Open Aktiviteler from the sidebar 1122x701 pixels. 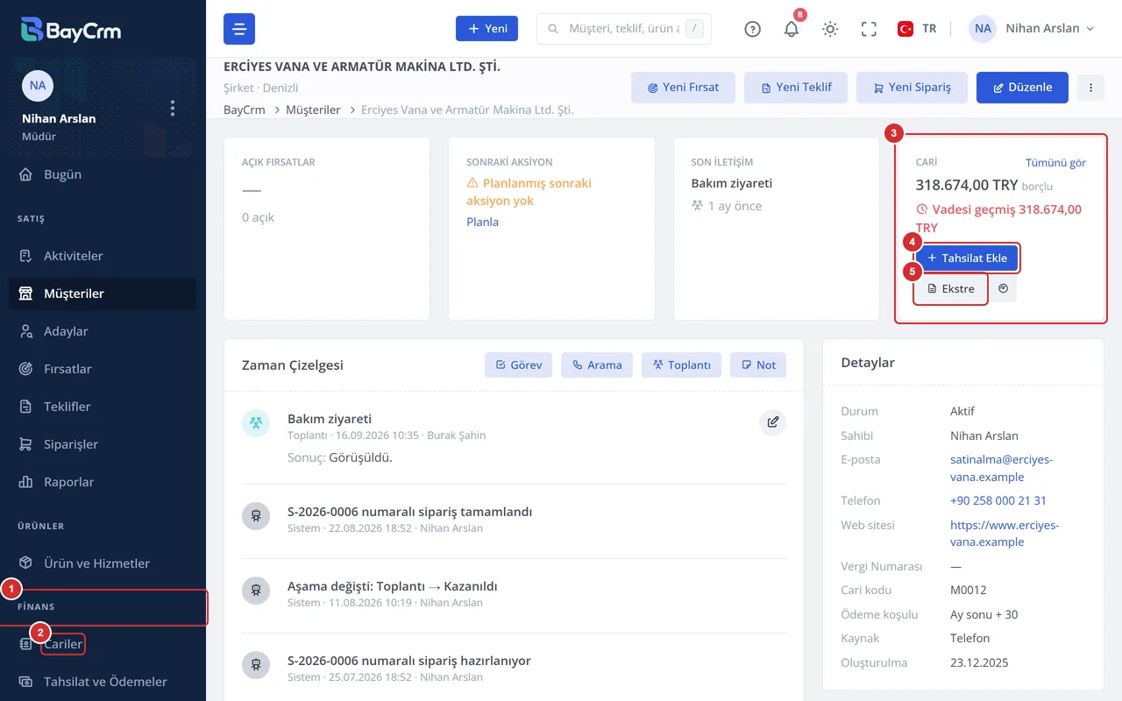pos(103,256)
